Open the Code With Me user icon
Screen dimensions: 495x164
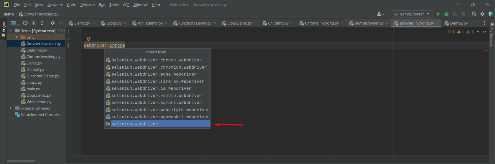point(381,14)
